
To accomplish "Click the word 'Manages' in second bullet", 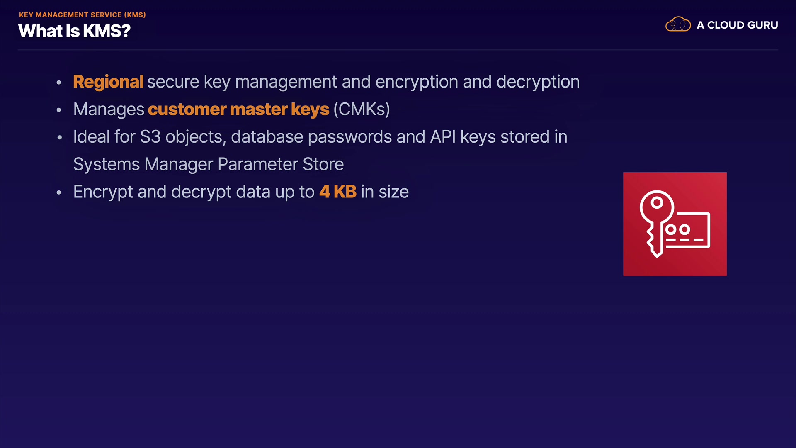I will coord(109,110).
